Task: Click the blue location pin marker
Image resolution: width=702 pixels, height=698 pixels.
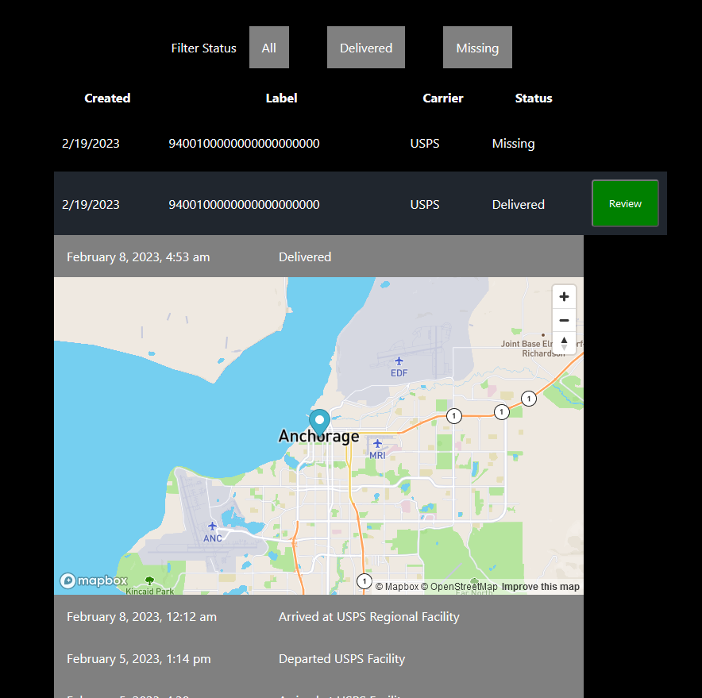Action: tap(320, 422)
